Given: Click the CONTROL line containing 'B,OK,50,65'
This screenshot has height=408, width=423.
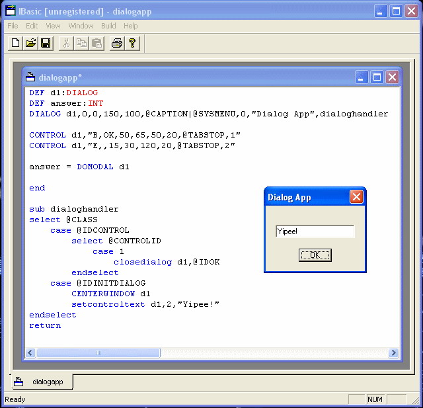Looking at the screenshot, I should tap(135, 135).
